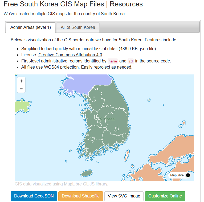Viewport: 204px width, 202px height.
Task: Click the Download GeoJSON button
Action: tap(34, 196)
